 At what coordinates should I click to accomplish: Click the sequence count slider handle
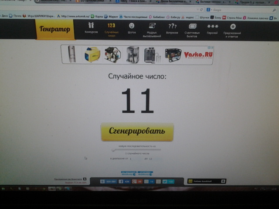coord(113,150)
